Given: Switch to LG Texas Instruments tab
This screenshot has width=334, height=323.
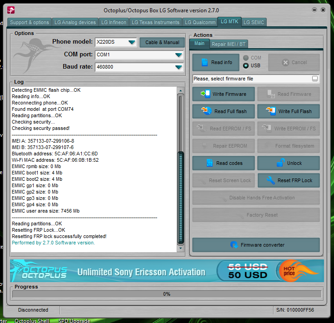Looking at the screenshot, I should tap(155, 22).
